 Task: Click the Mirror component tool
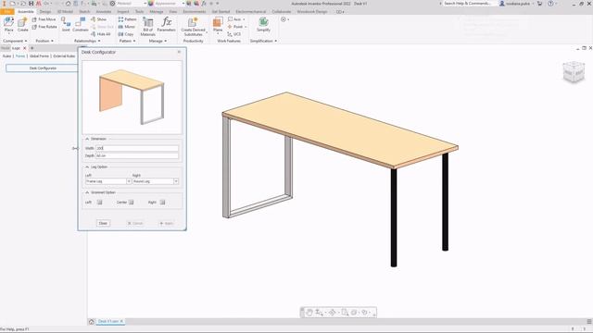127,27
